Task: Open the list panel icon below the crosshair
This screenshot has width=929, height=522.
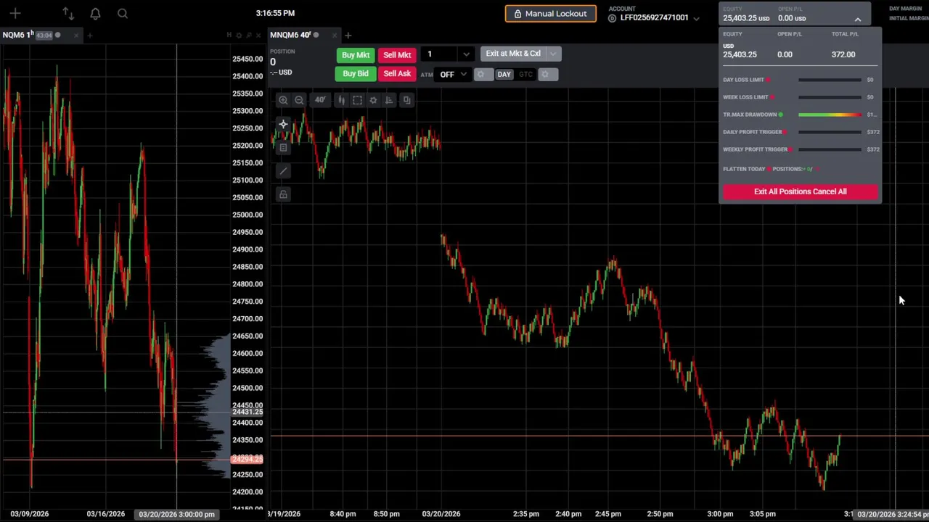Action: pos(283,148)
